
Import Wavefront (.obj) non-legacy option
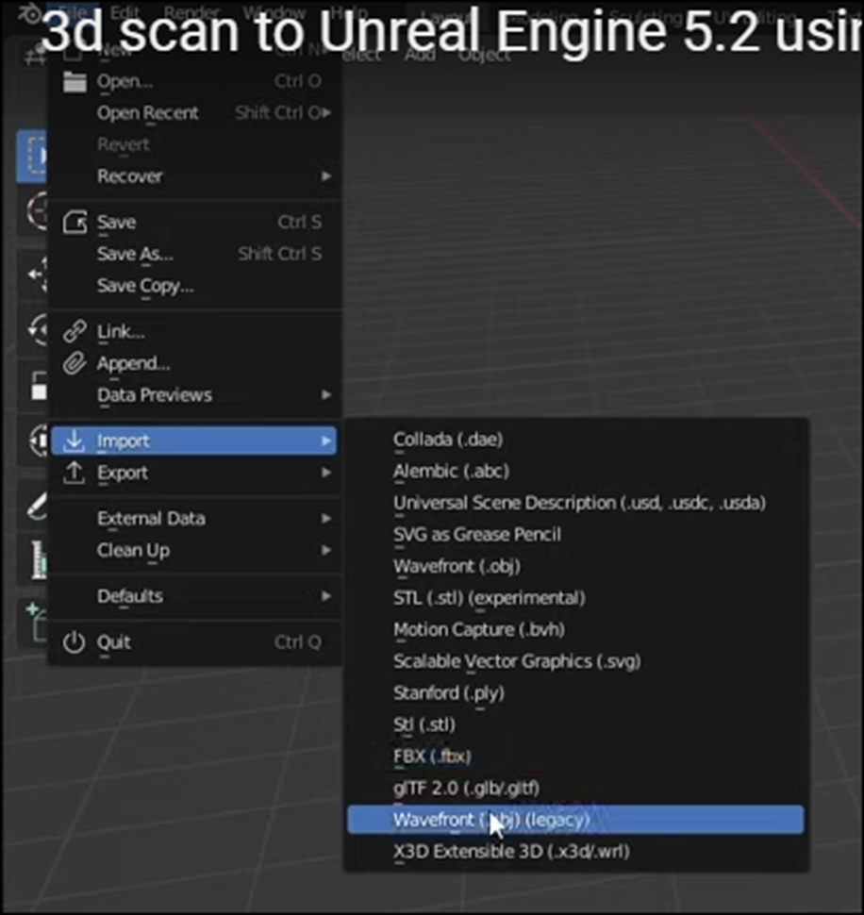point(575,566)
